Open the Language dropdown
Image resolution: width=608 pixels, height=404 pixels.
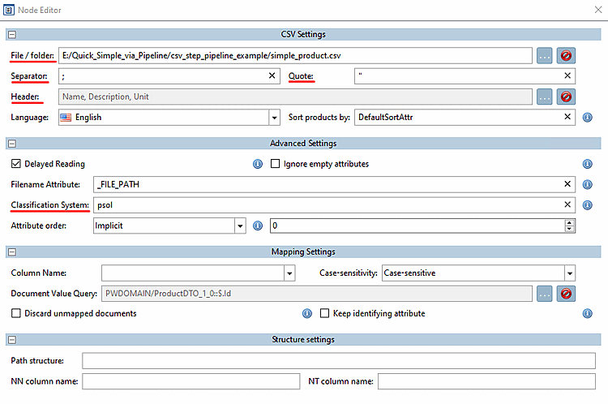[274, 117]
